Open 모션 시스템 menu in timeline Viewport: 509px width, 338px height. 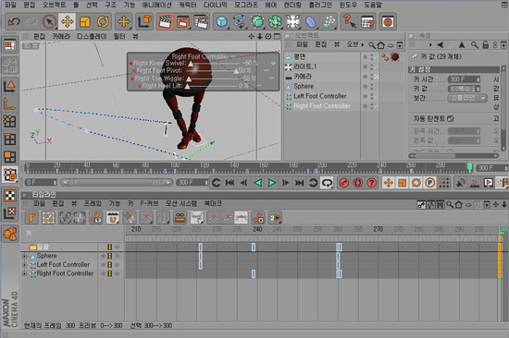point(181,203)
